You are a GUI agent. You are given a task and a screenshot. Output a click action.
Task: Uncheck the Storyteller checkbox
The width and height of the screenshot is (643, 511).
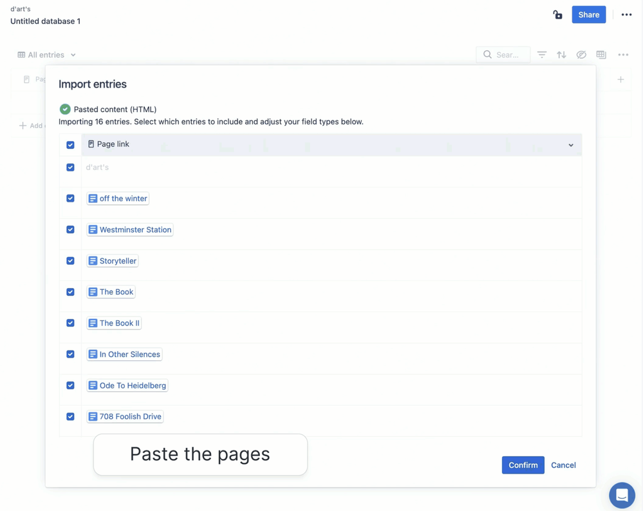[x=71, y=260]
